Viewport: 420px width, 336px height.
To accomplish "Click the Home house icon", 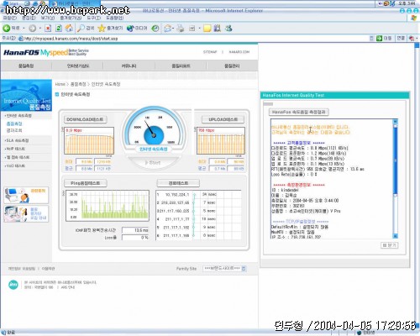I will 69,28.
